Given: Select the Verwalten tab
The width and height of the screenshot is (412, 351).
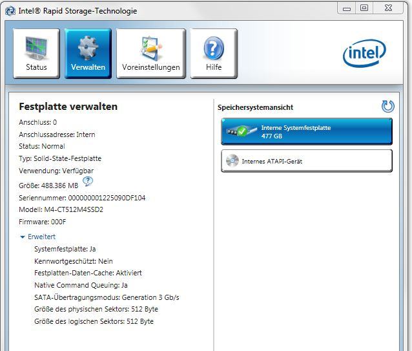Looking at the screenshot, I should [x=88, y=54].
